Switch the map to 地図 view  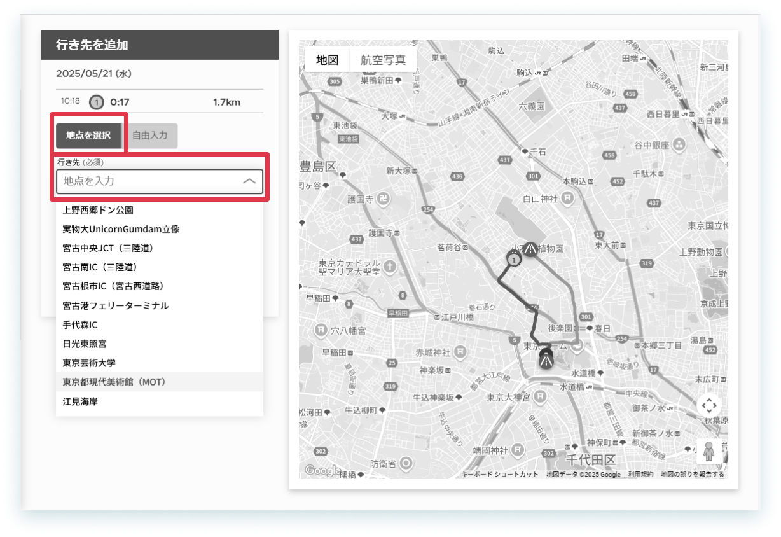(x=328, y=60)
